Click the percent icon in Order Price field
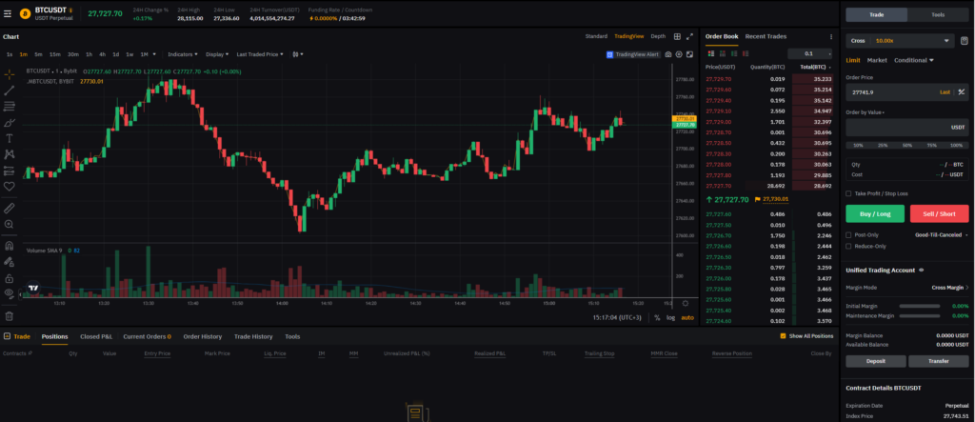 tap(962, 92)
